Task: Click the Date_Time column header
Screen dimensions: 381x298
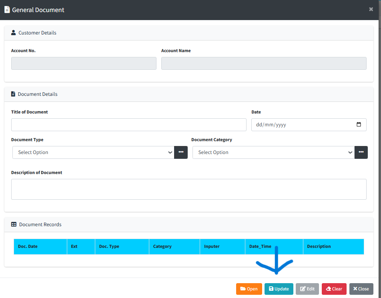Action: pyautogui.click(x=273, y=246)
